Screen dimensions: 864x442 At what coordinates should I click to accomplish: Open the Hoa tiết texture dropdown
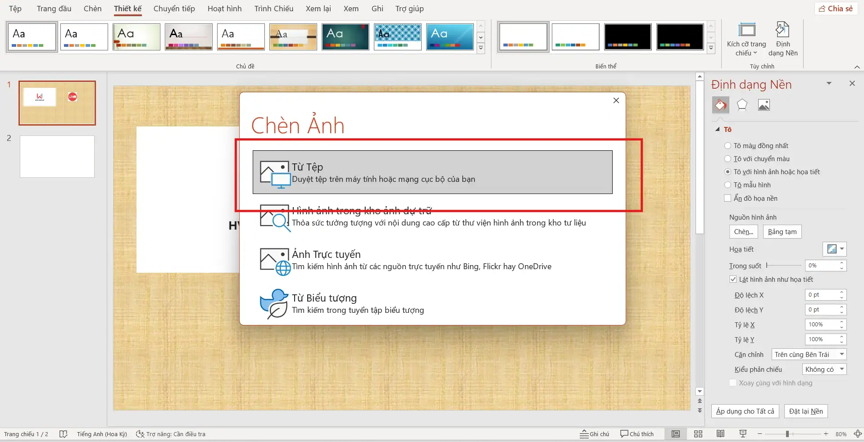click(x=841, y=249)
